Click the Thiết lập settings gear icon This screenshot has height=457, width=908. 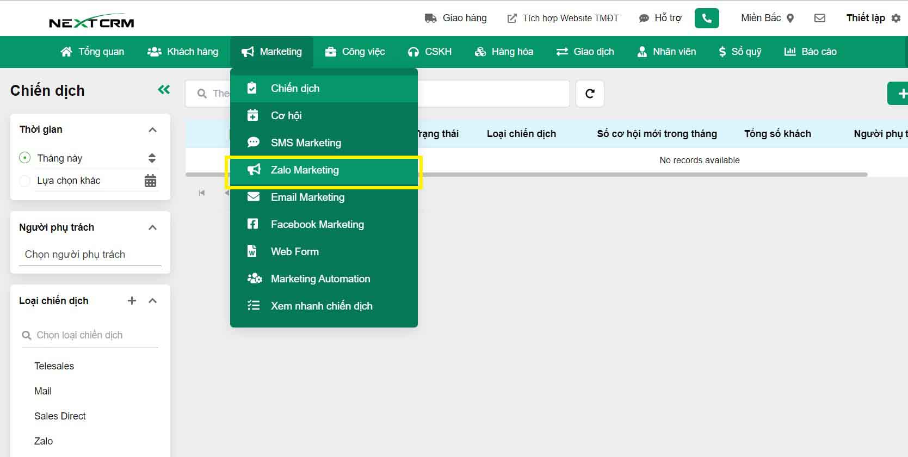[895, 18]
